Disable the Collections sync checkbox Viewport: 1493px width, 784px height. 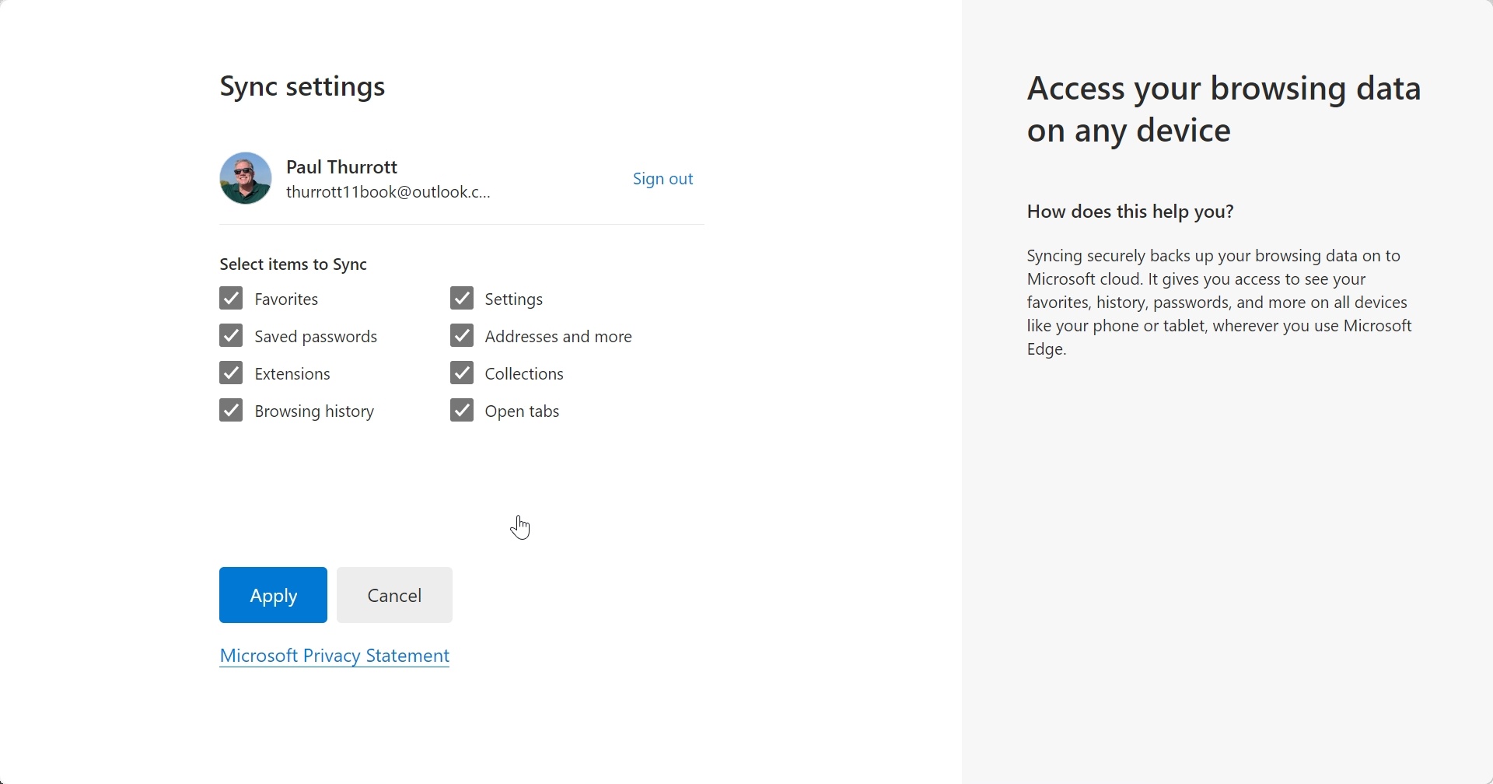coord(462,373)
